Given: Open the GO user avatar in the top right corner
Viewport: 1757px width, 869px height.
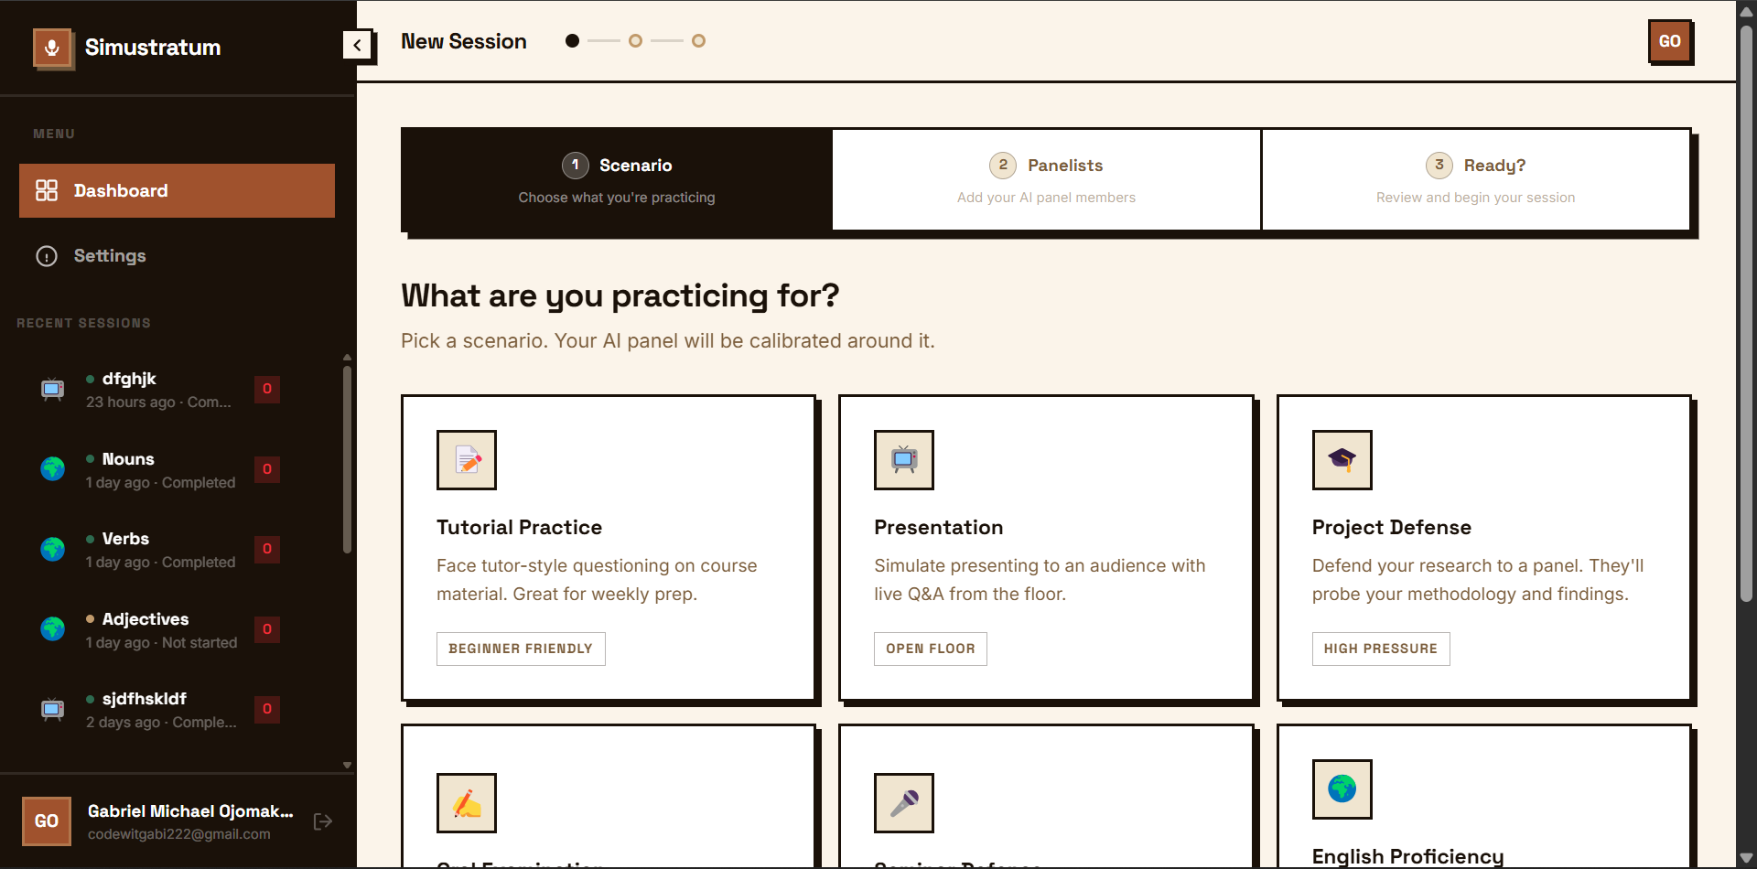Looking at the screenshot, I should coord(1670,41).
